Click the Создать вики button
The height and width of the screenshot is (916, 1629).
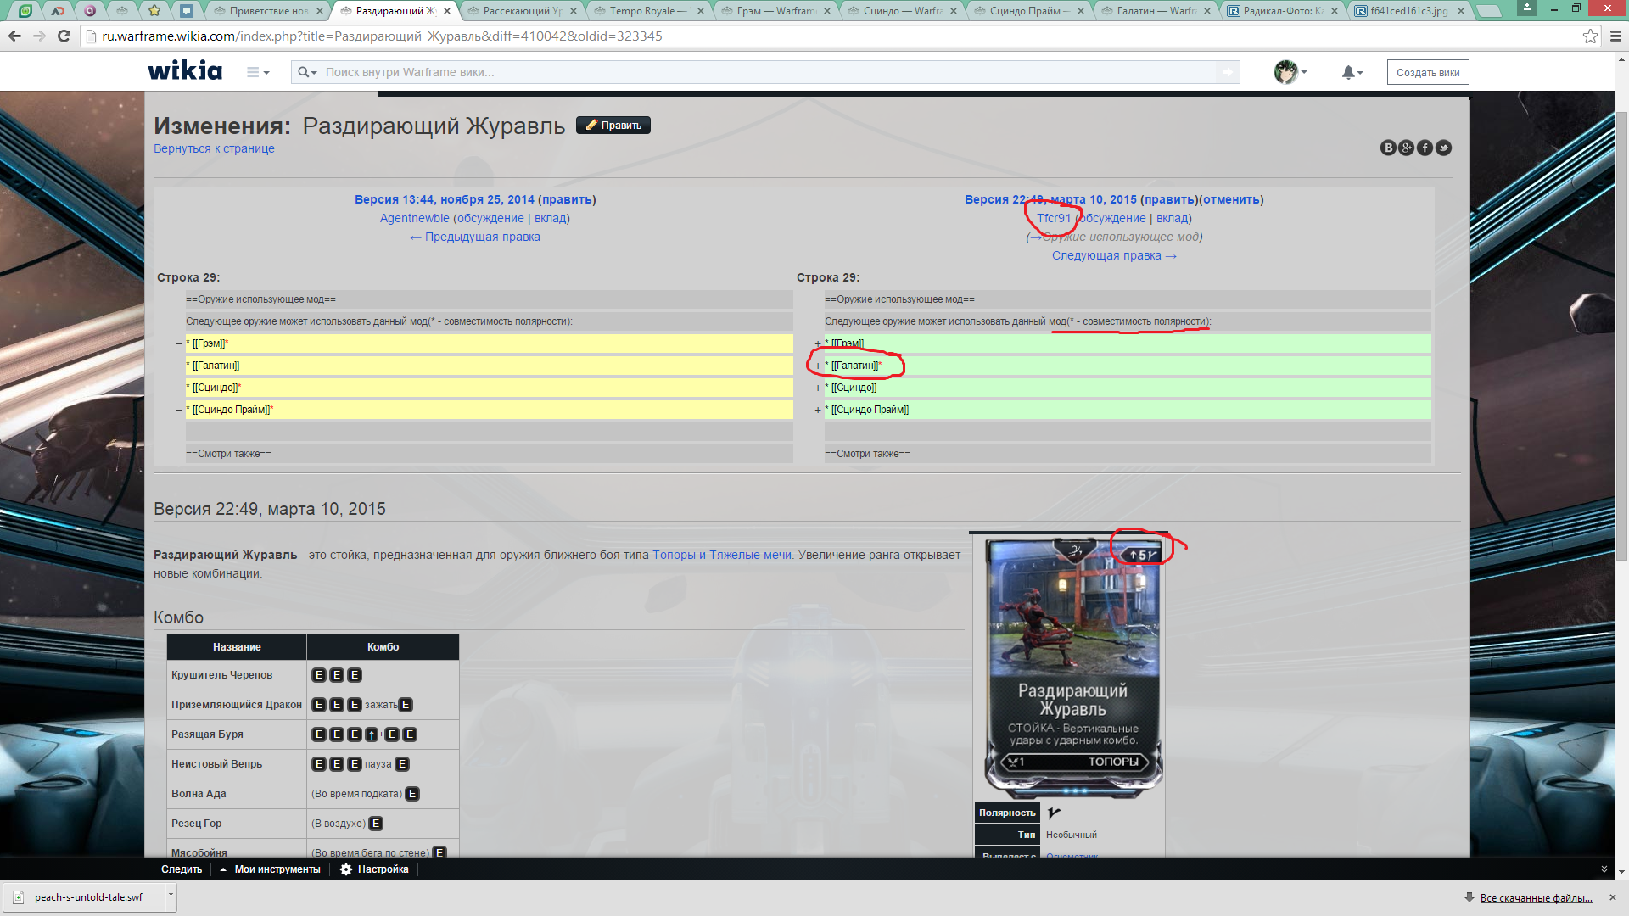tap(1428, 72)
